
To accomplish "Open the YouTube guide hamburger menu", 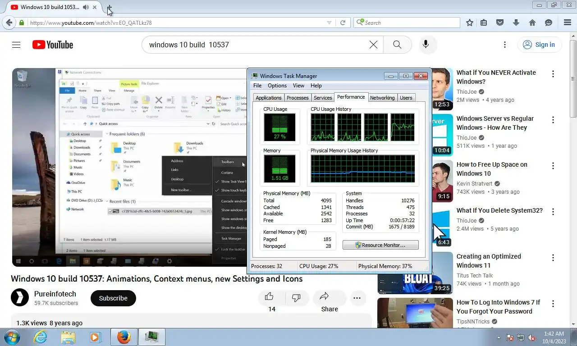I will pos(16,45).
